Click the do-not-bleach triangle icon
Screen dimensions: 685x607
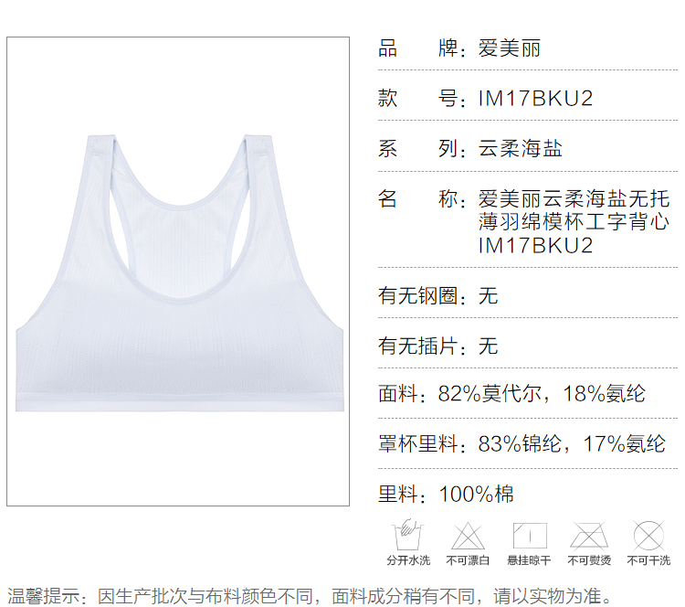click(468, 535)
